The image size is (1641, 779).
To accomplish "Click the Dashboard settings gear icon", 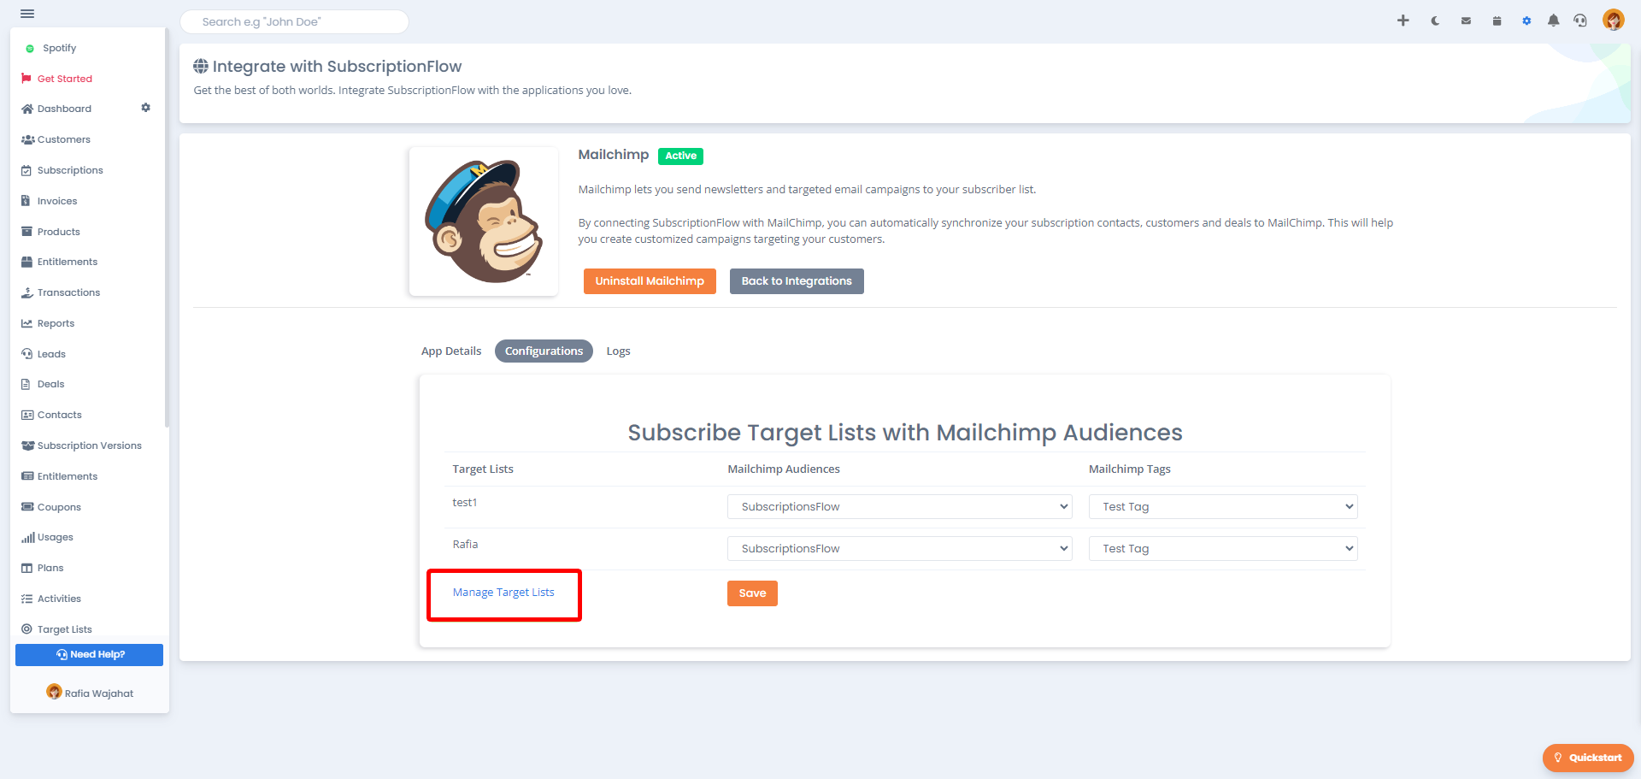I will pos(145,108).
